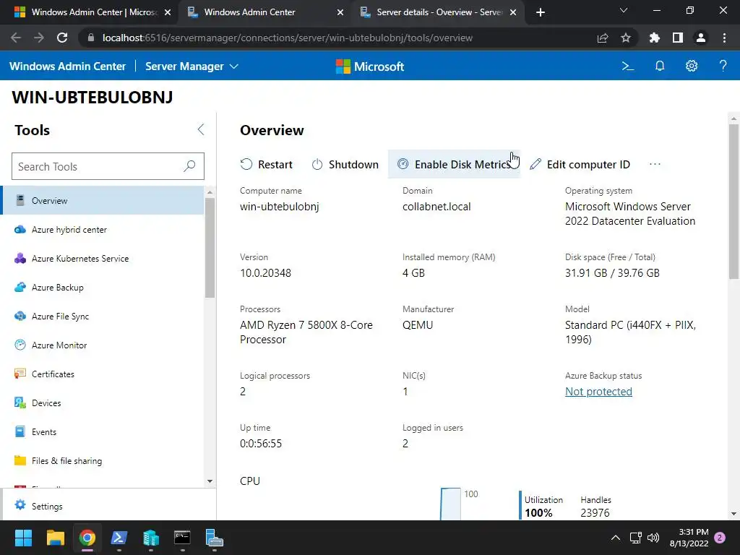Click the tools list scroll up arrow
740x555 pixels.
coord(210,192)
